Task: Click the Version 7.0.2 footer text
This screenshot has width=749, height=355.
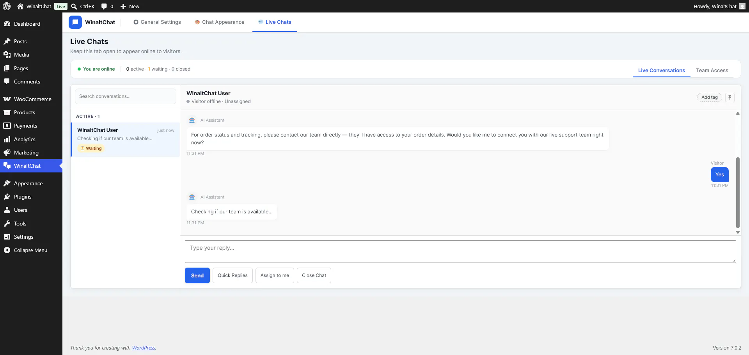Action: coord(727,348)
